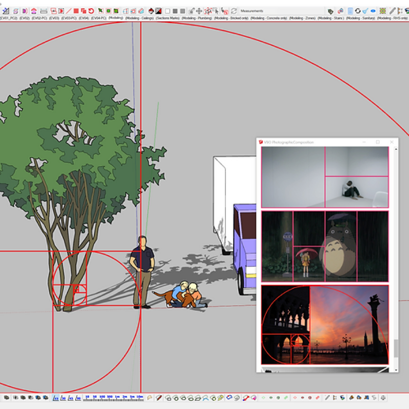Click the green tag icon in toolbar
409x409 pixels.
[330, 11]
